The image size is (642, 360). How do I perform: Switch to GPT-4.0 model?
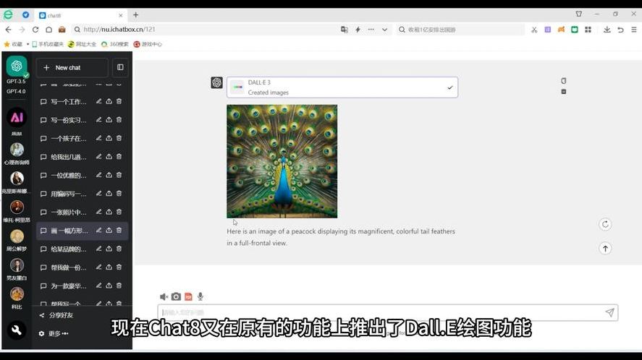point(17,91)
